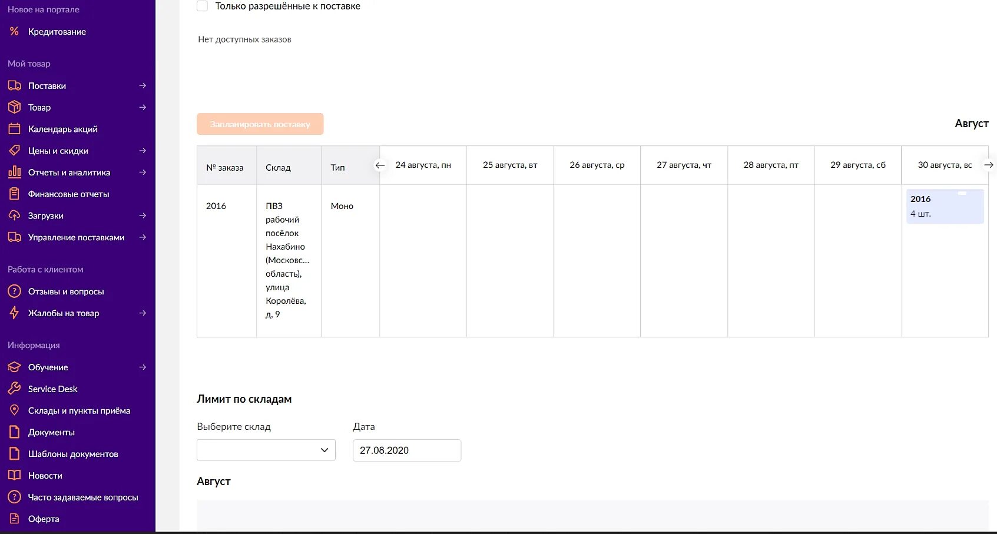The image size is (997, 534).
Task: Expand the Отчеты и аналитика submenu arrow
Action: [143, 172]
